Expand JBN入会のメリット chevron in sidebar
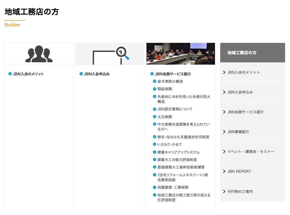The height and width of the screenshot is (215, 290). pos(224,72)
